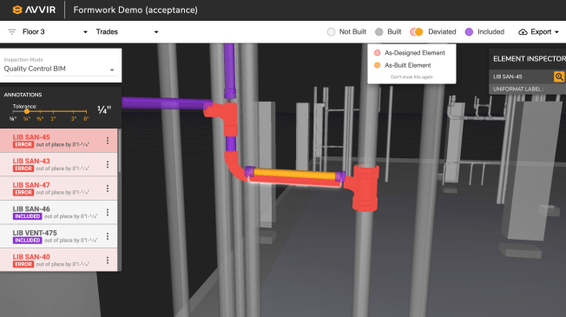
Task: Click the UNIFORMAT LABEL field
Action: [x=518, y=89]
